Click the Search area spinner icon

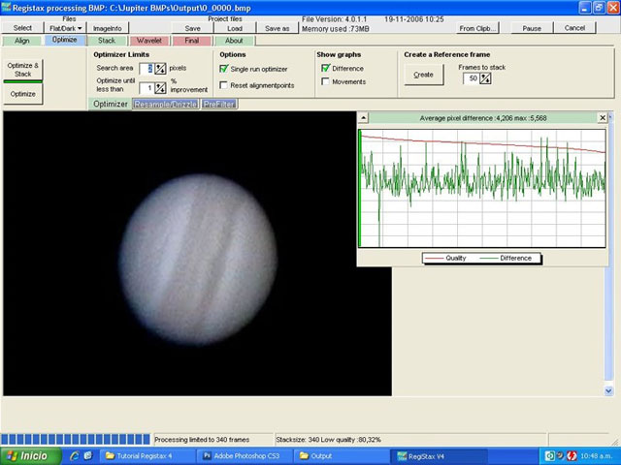pos(161,69)
